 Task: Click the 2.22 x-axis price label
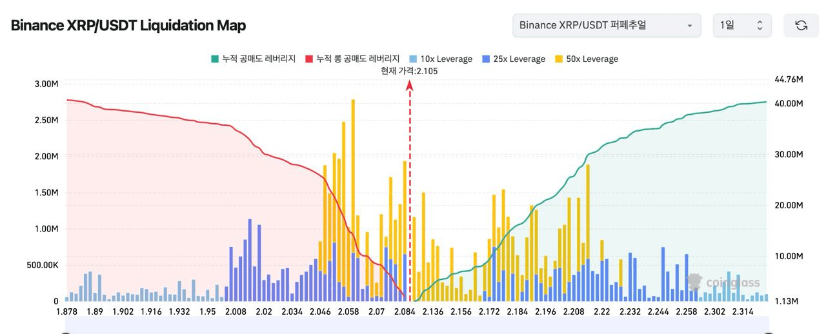(x=602, y=312)
